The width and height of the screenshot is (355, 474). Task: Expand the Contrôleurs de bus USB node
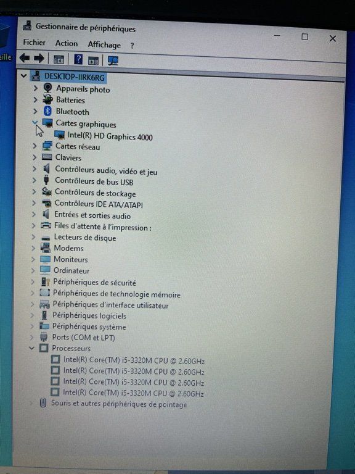point(34,180)
